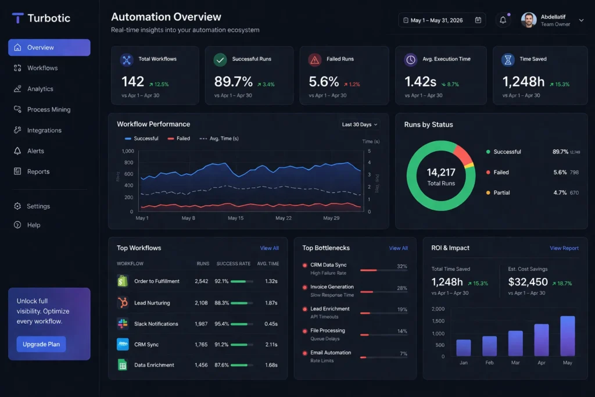Click the Salesforce icon beside CRM Sync

click(x=123, y=344)
